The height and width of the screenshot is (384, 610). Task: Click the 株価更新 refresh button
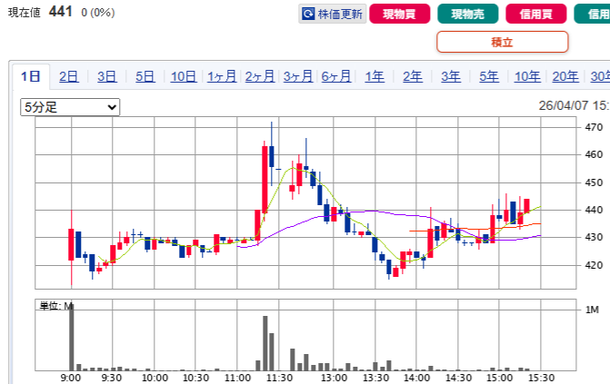click(333, 14)
